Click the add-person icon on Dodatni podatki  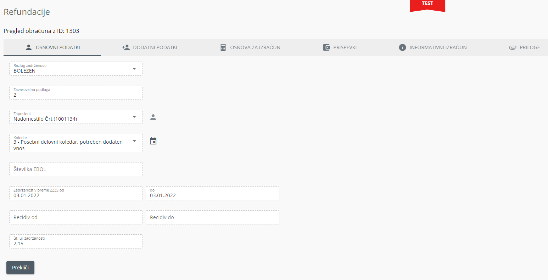click(126, 47)
